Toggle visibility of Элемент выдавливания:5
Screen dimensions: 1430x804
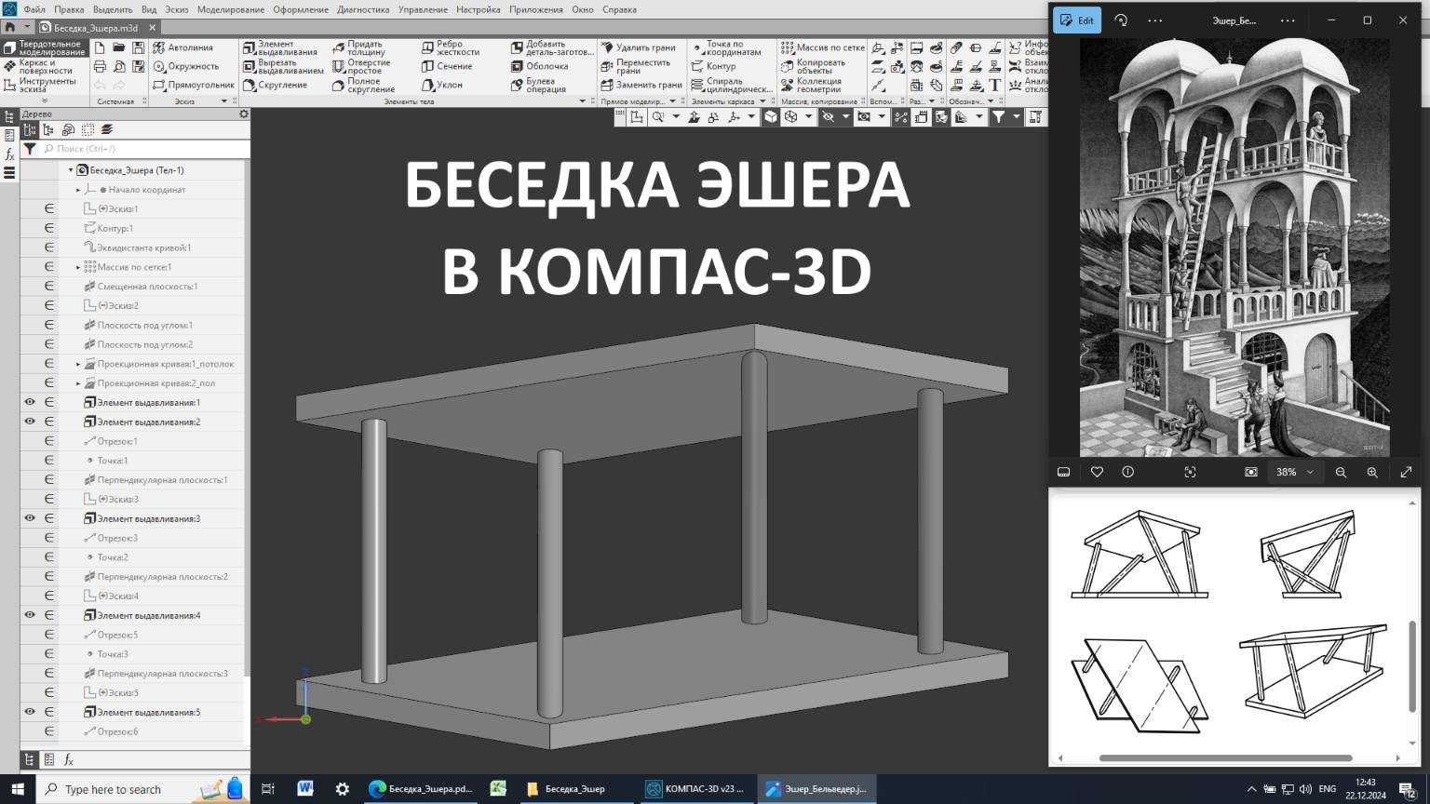30,712
